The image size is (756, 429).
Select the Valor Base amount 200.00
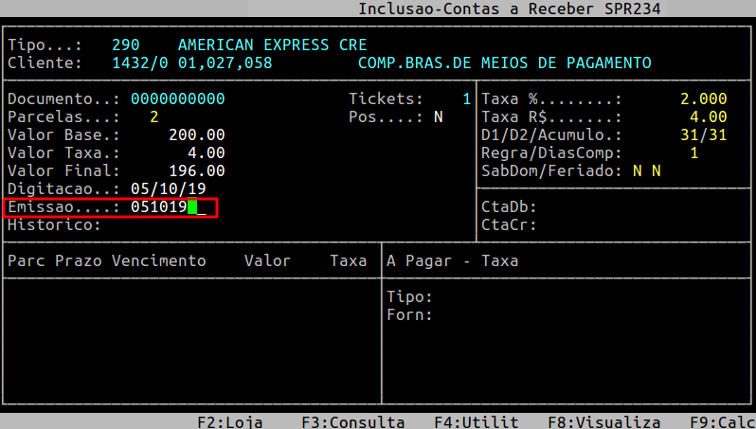coord(196,135)
